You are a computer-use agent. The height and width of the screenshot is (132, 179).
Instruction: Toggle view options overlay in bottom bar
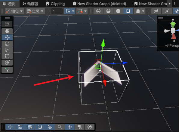50,127
